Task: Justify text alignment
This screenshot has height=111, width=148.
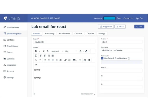Action: (53, 56)
